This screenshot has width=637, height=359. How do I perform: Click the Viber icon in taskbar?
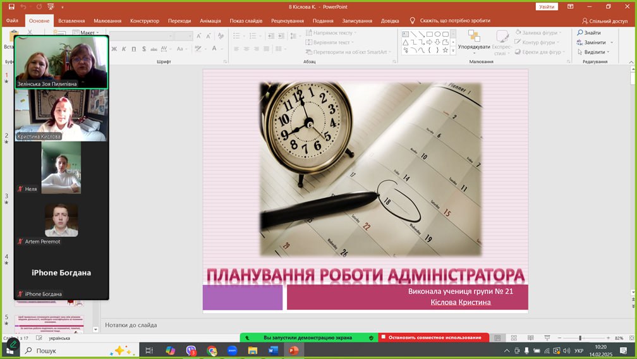tap(191, 350)
